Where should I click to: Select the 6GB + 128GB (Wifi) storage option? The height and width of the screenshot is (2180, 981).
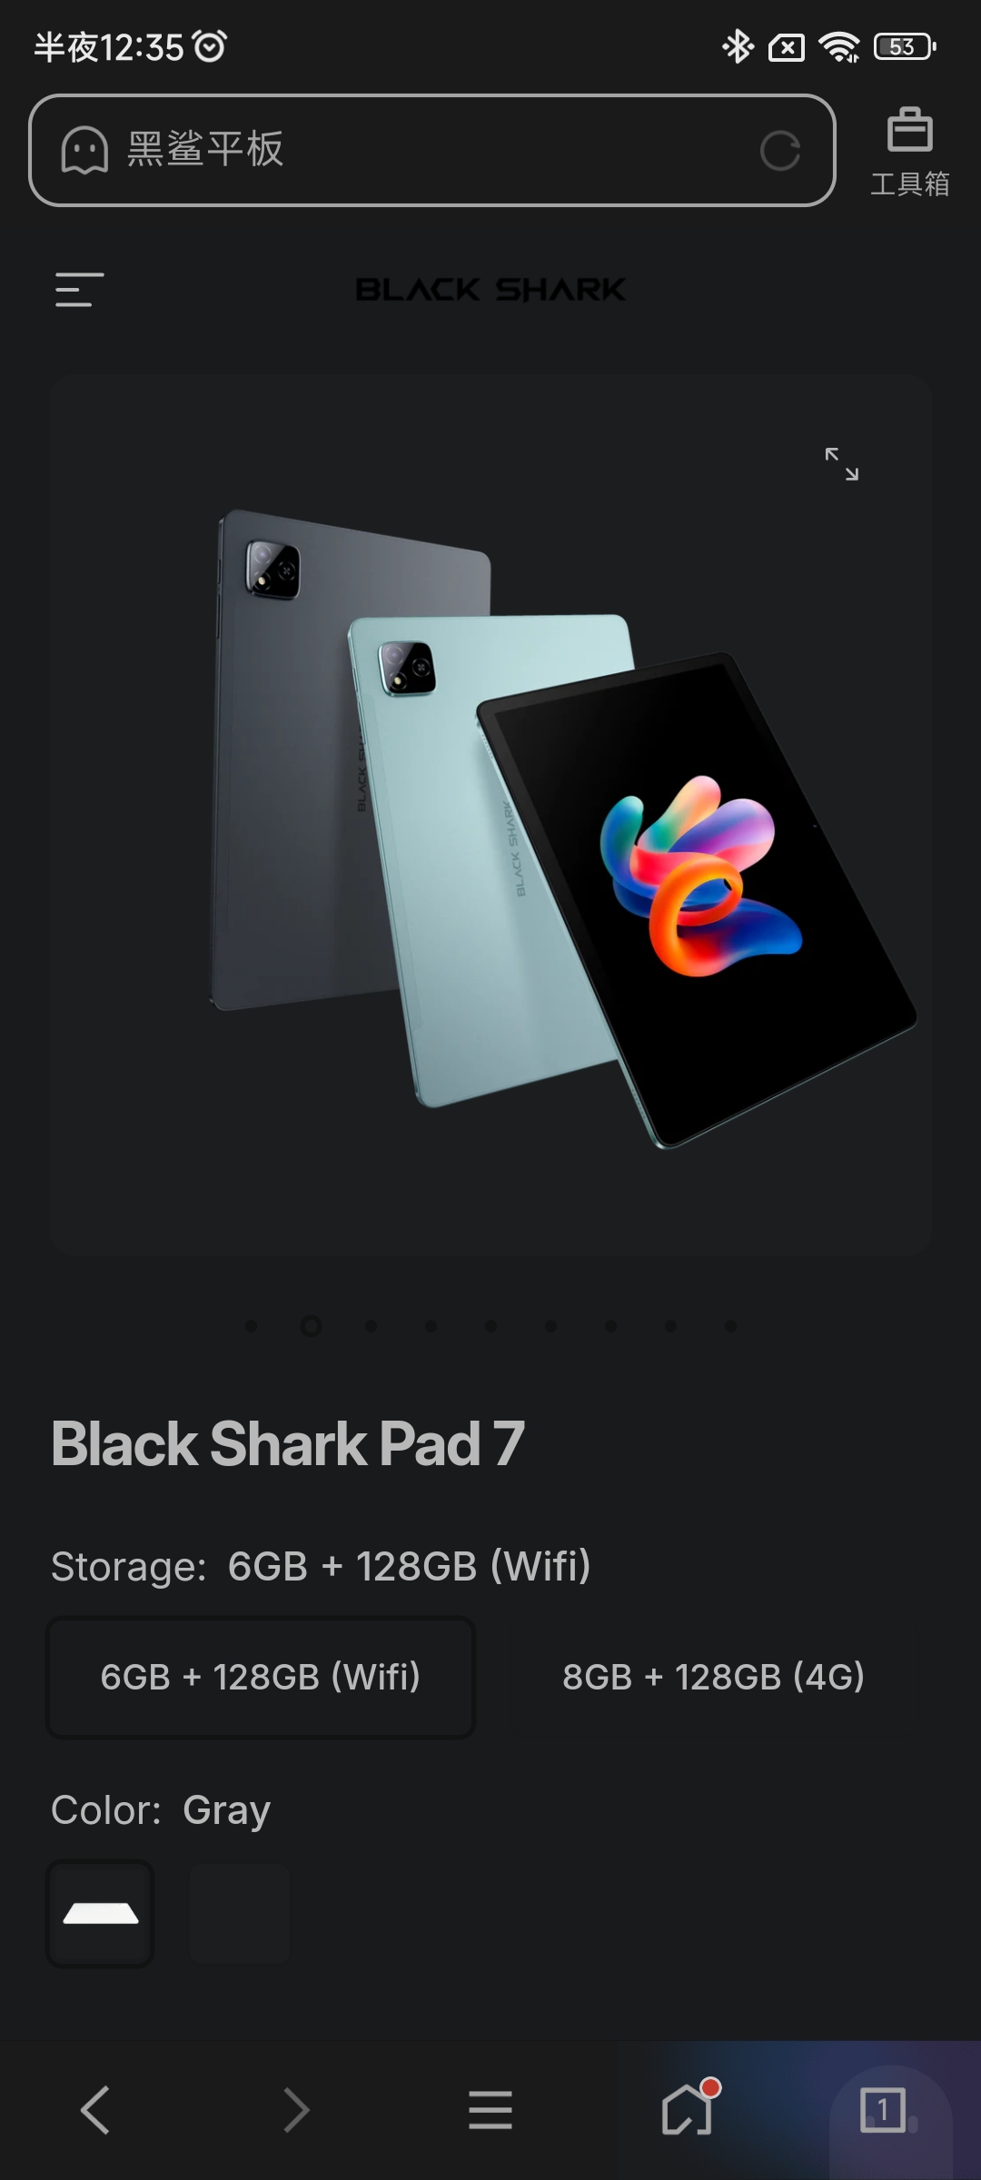click(261, 1677)
